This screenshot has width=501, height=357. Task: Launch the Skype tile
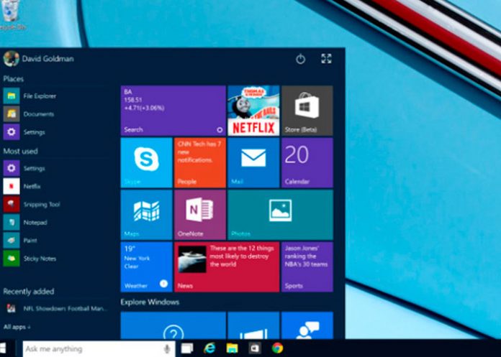click(146, 162)
